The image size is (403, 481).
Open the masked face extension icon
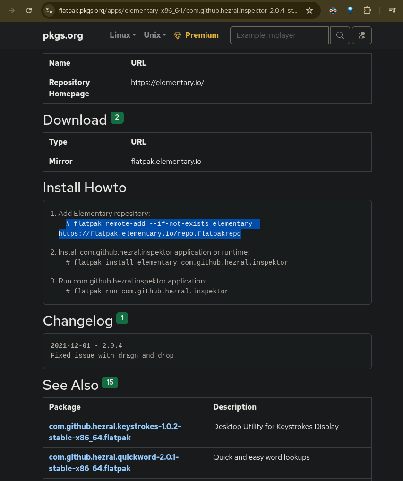click(333, 10)
